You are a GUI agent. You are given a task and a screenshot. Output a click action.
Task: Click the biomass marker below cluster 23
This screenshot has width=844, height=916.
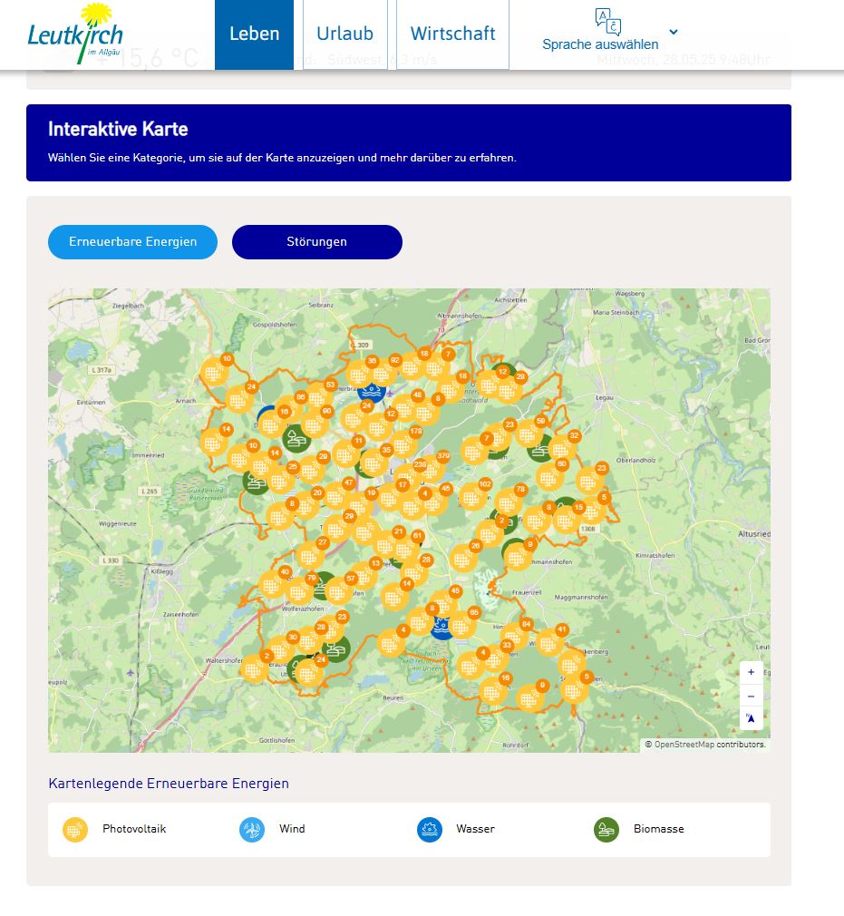(336, 648)
